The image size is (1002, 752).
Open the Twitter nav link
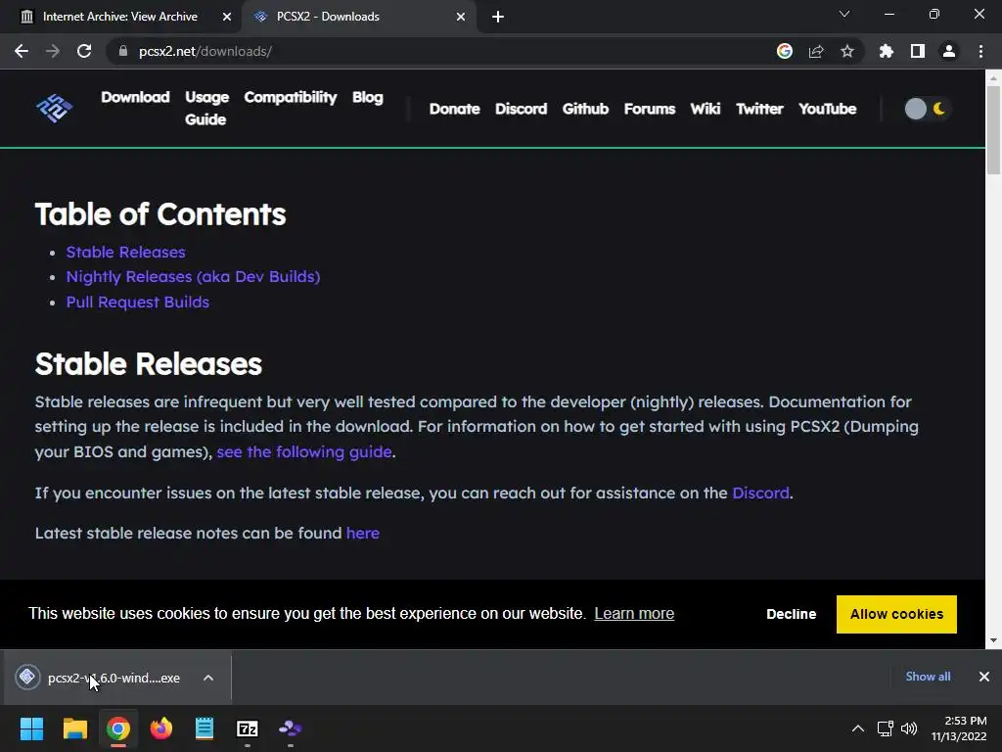point(759,109)
